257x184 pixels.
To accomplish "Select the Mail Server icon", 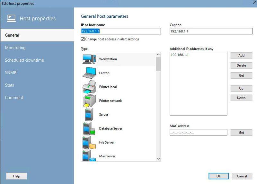I will pos(89,155).
